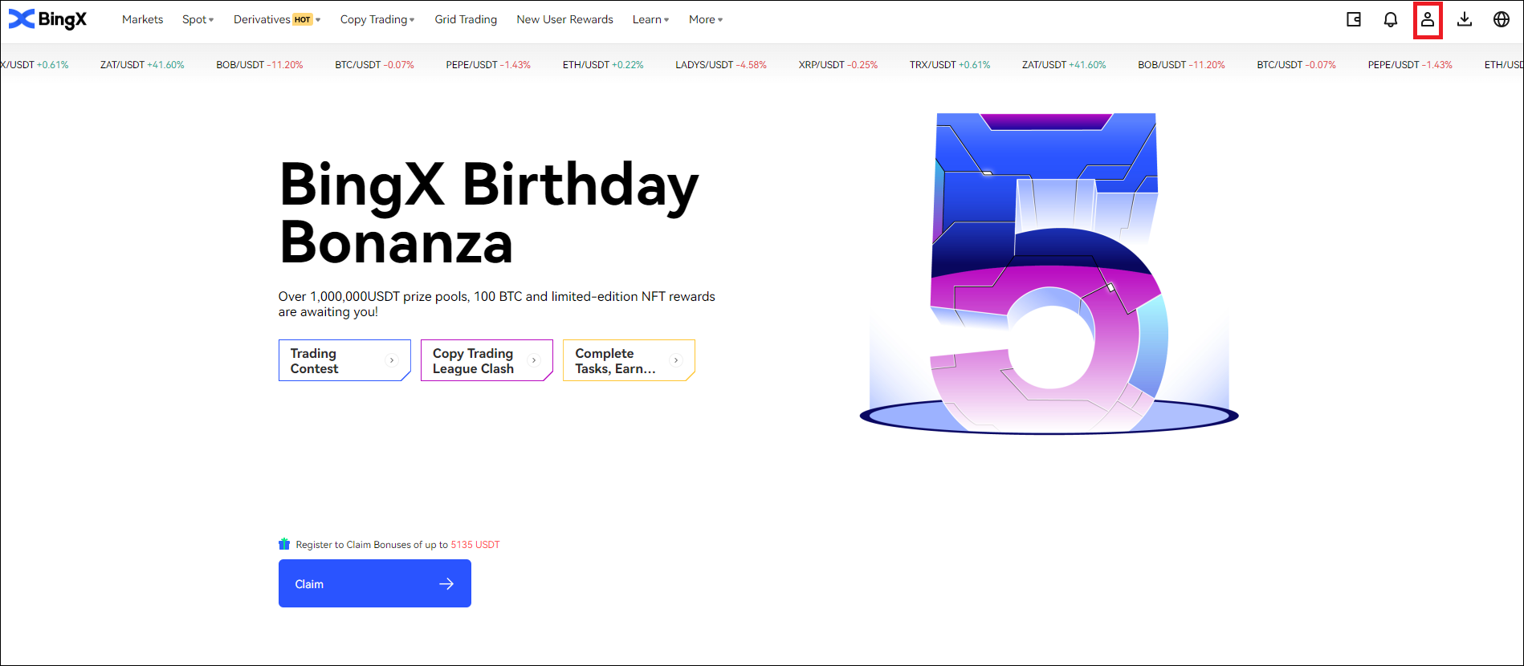Click the giant number 5 banner graphic
1524x666 pixels.
point(1048,273)
